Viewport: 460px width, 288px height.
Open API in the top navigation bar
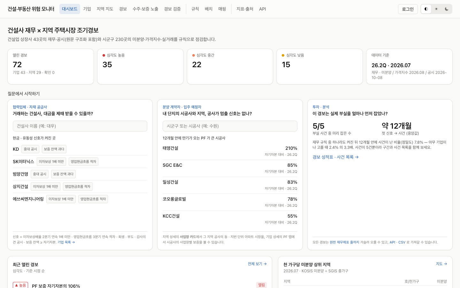pyautogui.click(x=263, y=9)
